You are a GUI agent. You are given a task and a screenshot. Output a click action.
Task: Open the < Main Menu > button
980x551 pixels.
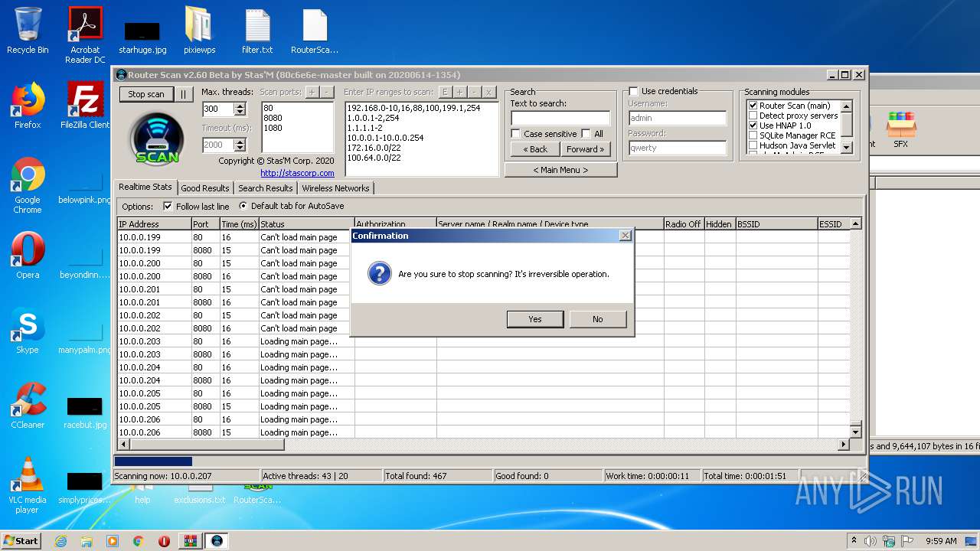[x=560, y=170]
